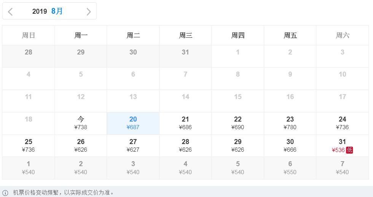This screenshot has height=197, width=373.
Task: Click the 周三 weekday column header
Action: pyautogui.click(x=185, y=35)
